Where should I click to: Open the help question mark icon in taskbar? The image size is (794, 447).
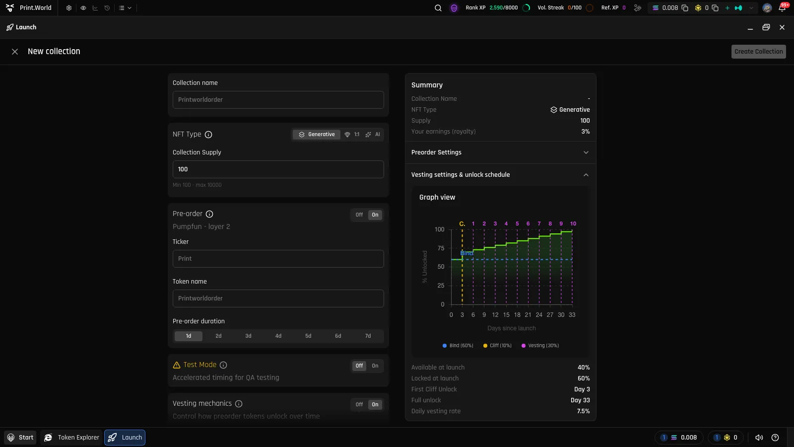(x=775, y=438)
